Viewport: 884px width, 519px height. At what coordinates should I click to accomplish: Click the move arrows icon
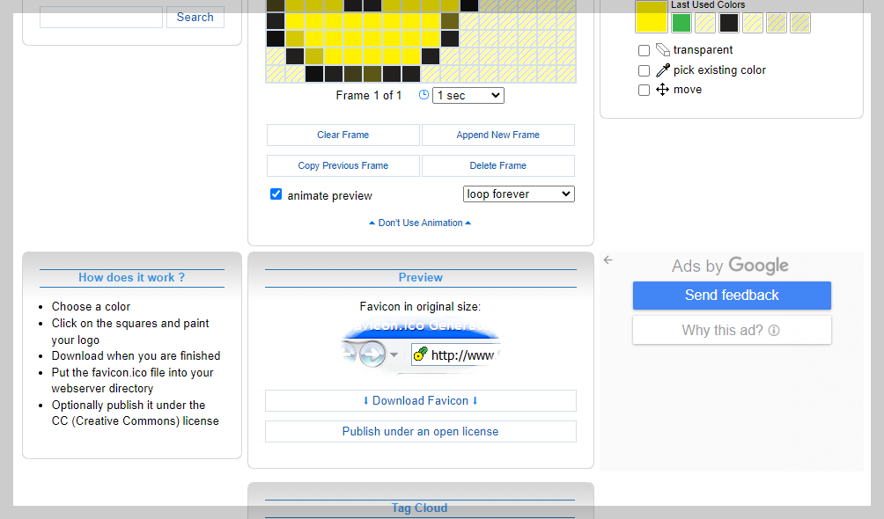point(662,89)
